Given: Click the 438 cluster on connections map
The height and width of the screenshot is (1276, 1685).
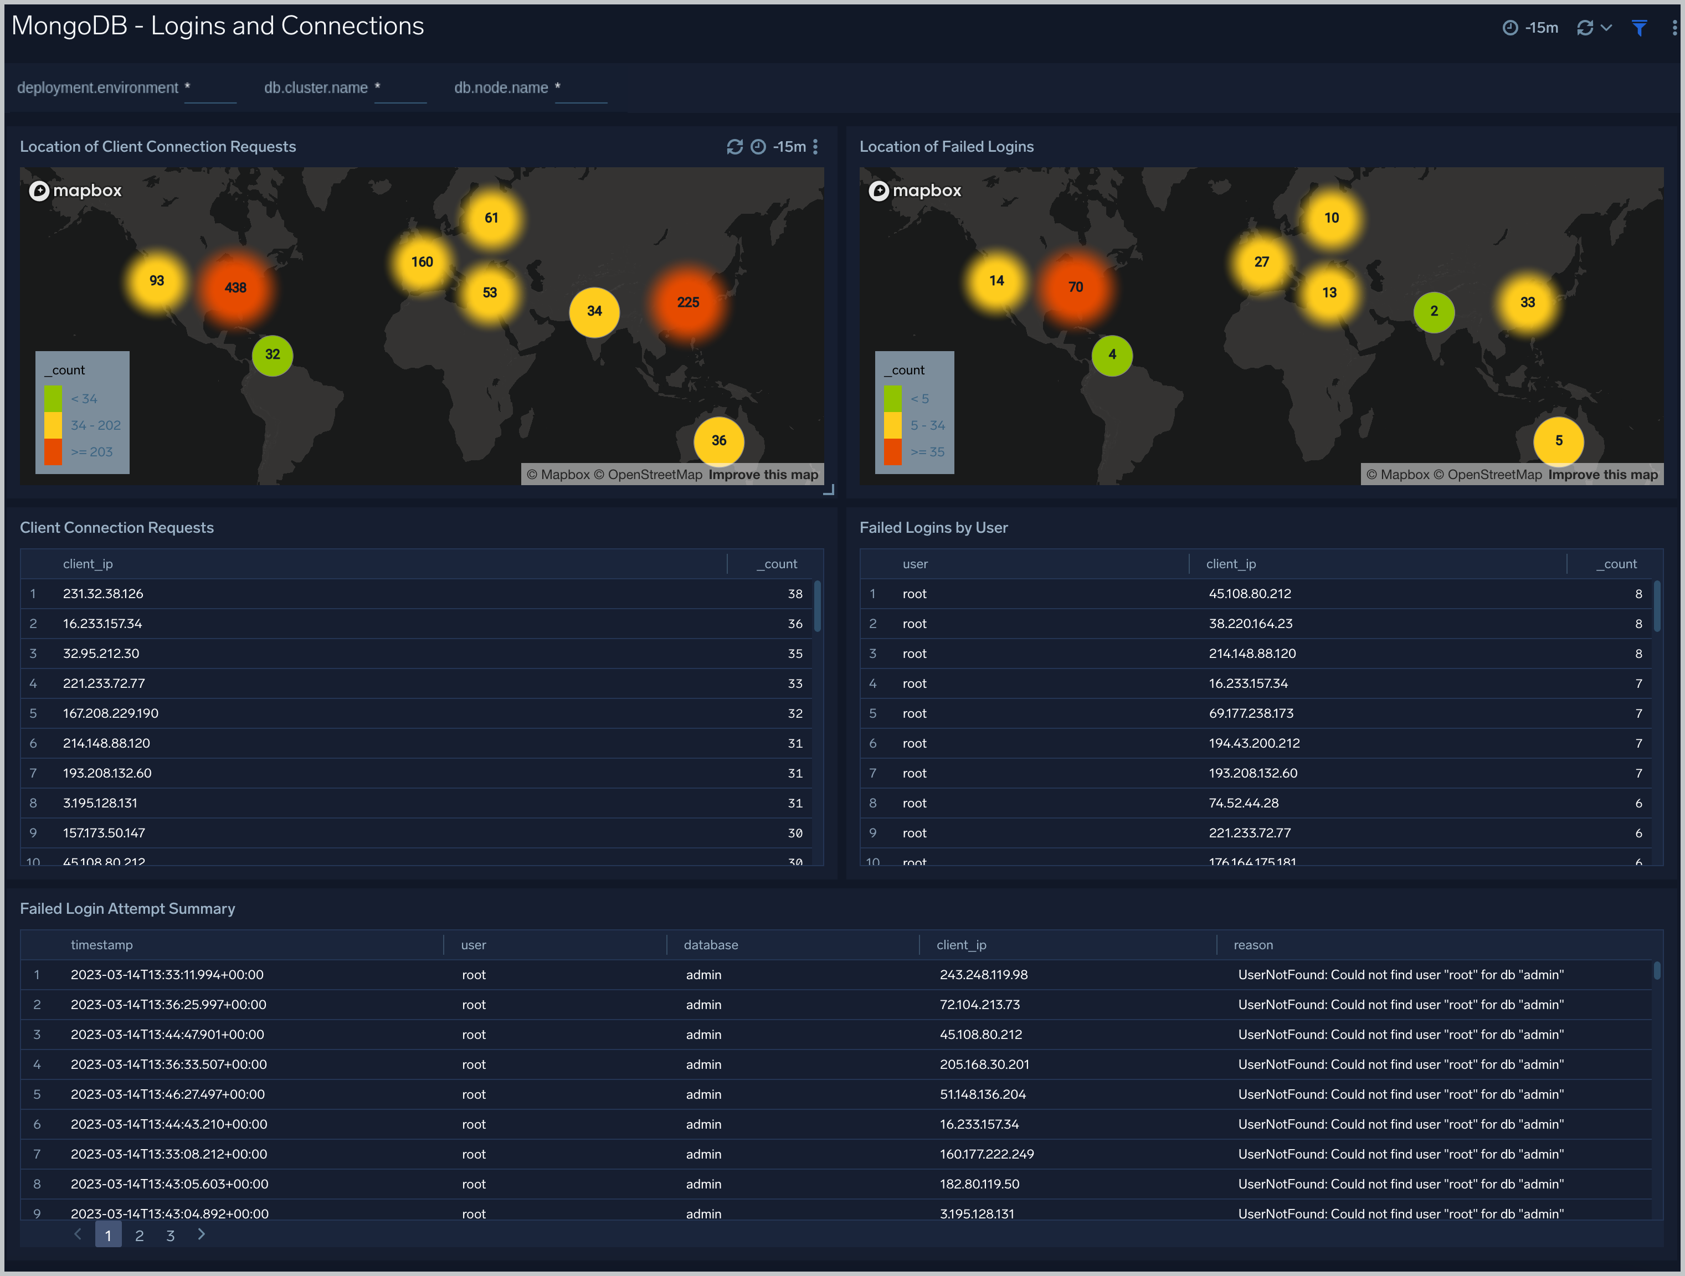Looking at the screenshot, I should pyautogui.click(x=235, y=288).
